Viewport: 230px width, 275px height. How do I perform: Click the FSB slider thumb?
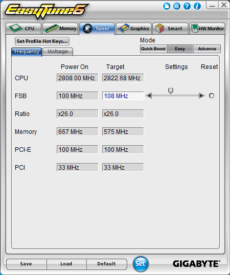[171, 90]
